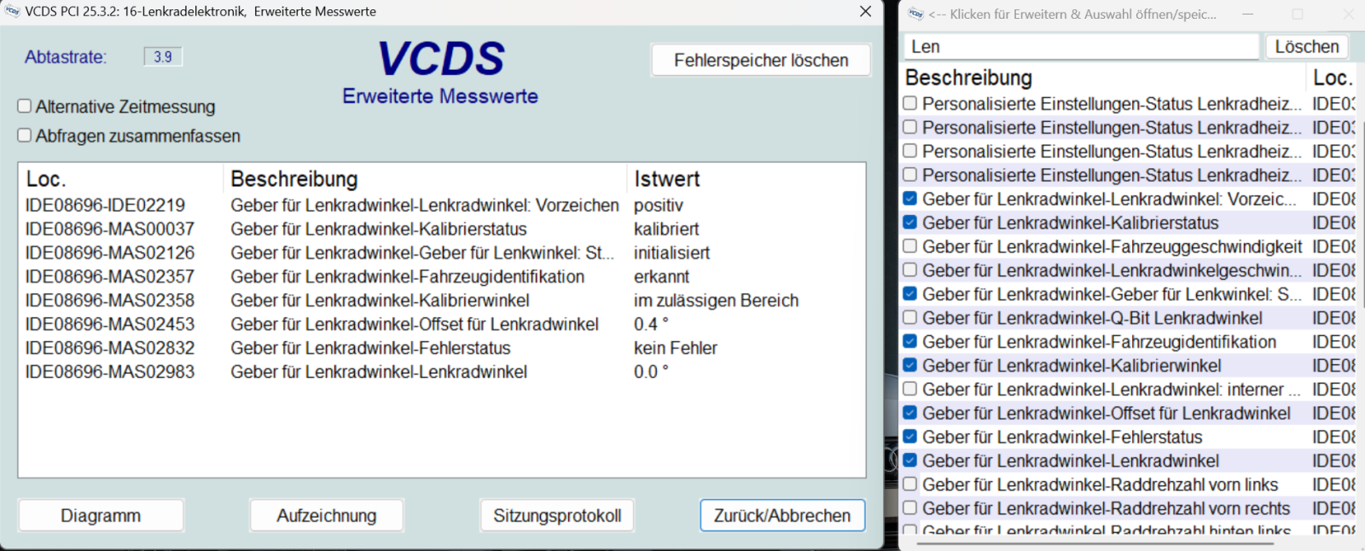
Task: Enable Alternative Zeitmessung checkbox
Action: tap(25, 106)
